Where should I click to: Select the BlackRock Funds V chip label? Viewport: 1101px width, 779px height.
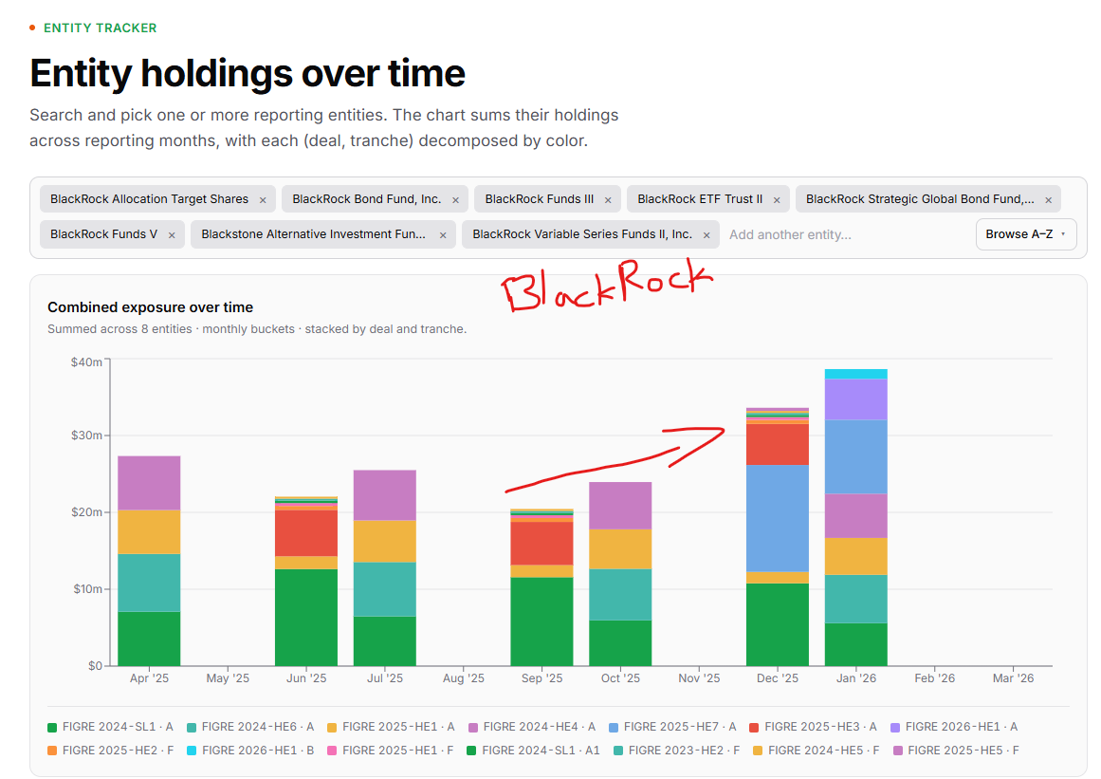[x=104, y=234]
